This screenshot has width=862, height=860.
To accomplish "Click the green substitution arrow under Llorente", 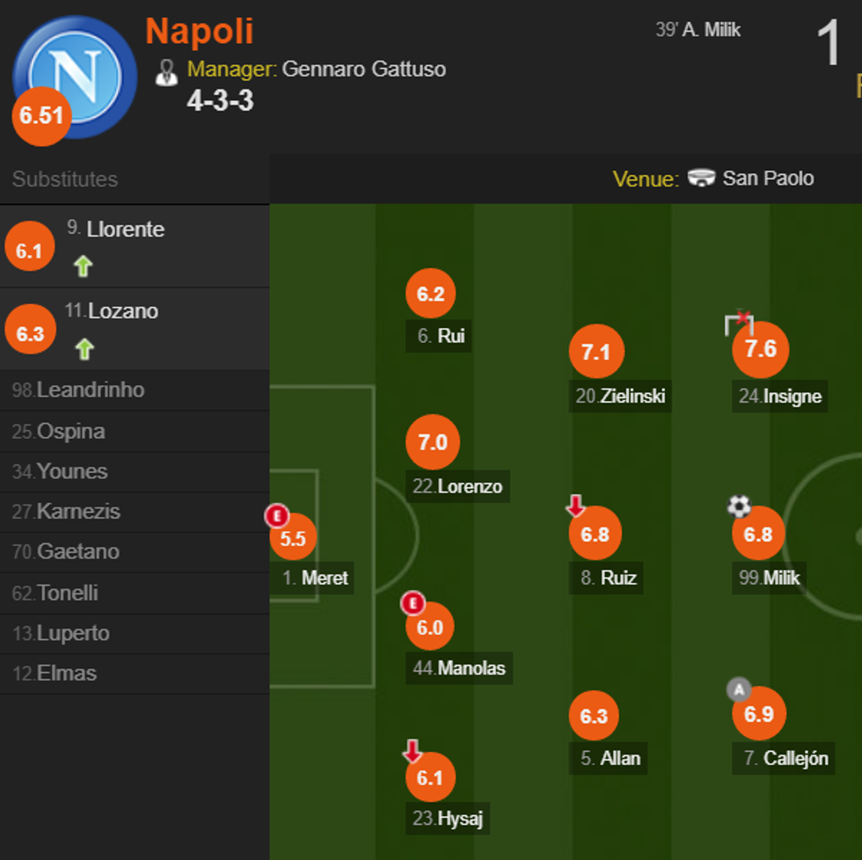I will pyautogui.click(x=82, y=266).
